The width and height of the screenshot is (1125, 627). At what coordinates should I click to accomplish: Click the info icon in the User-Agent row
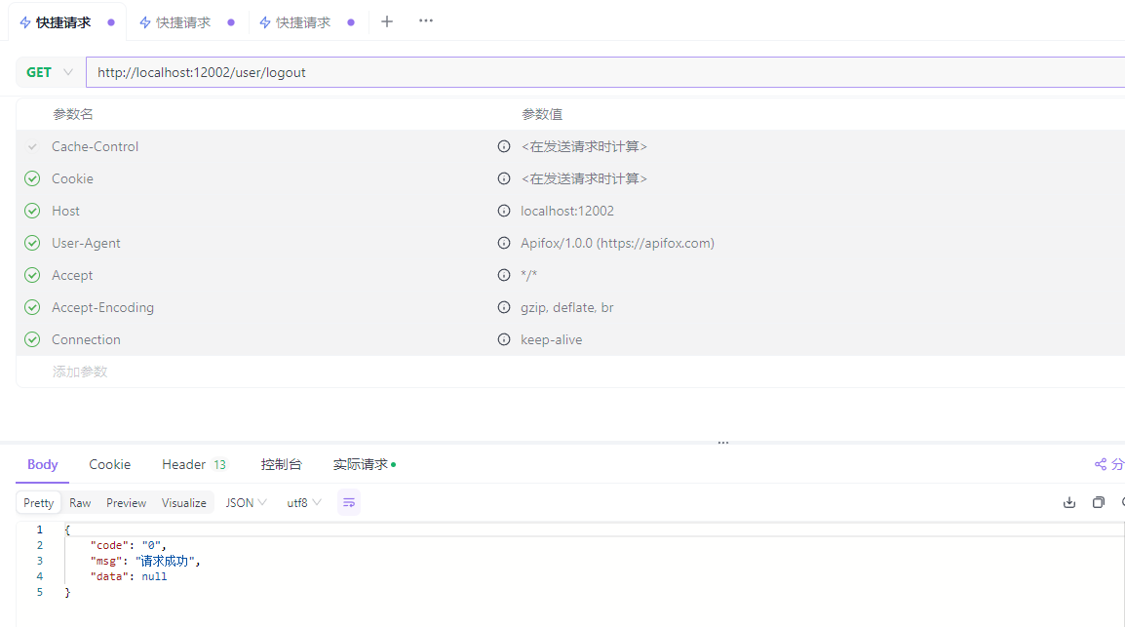[504, 243]
